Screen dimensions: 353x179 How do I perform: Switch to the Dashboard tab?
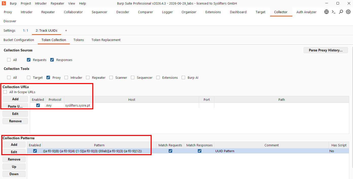pyautogui.click(x=238, y=12)
